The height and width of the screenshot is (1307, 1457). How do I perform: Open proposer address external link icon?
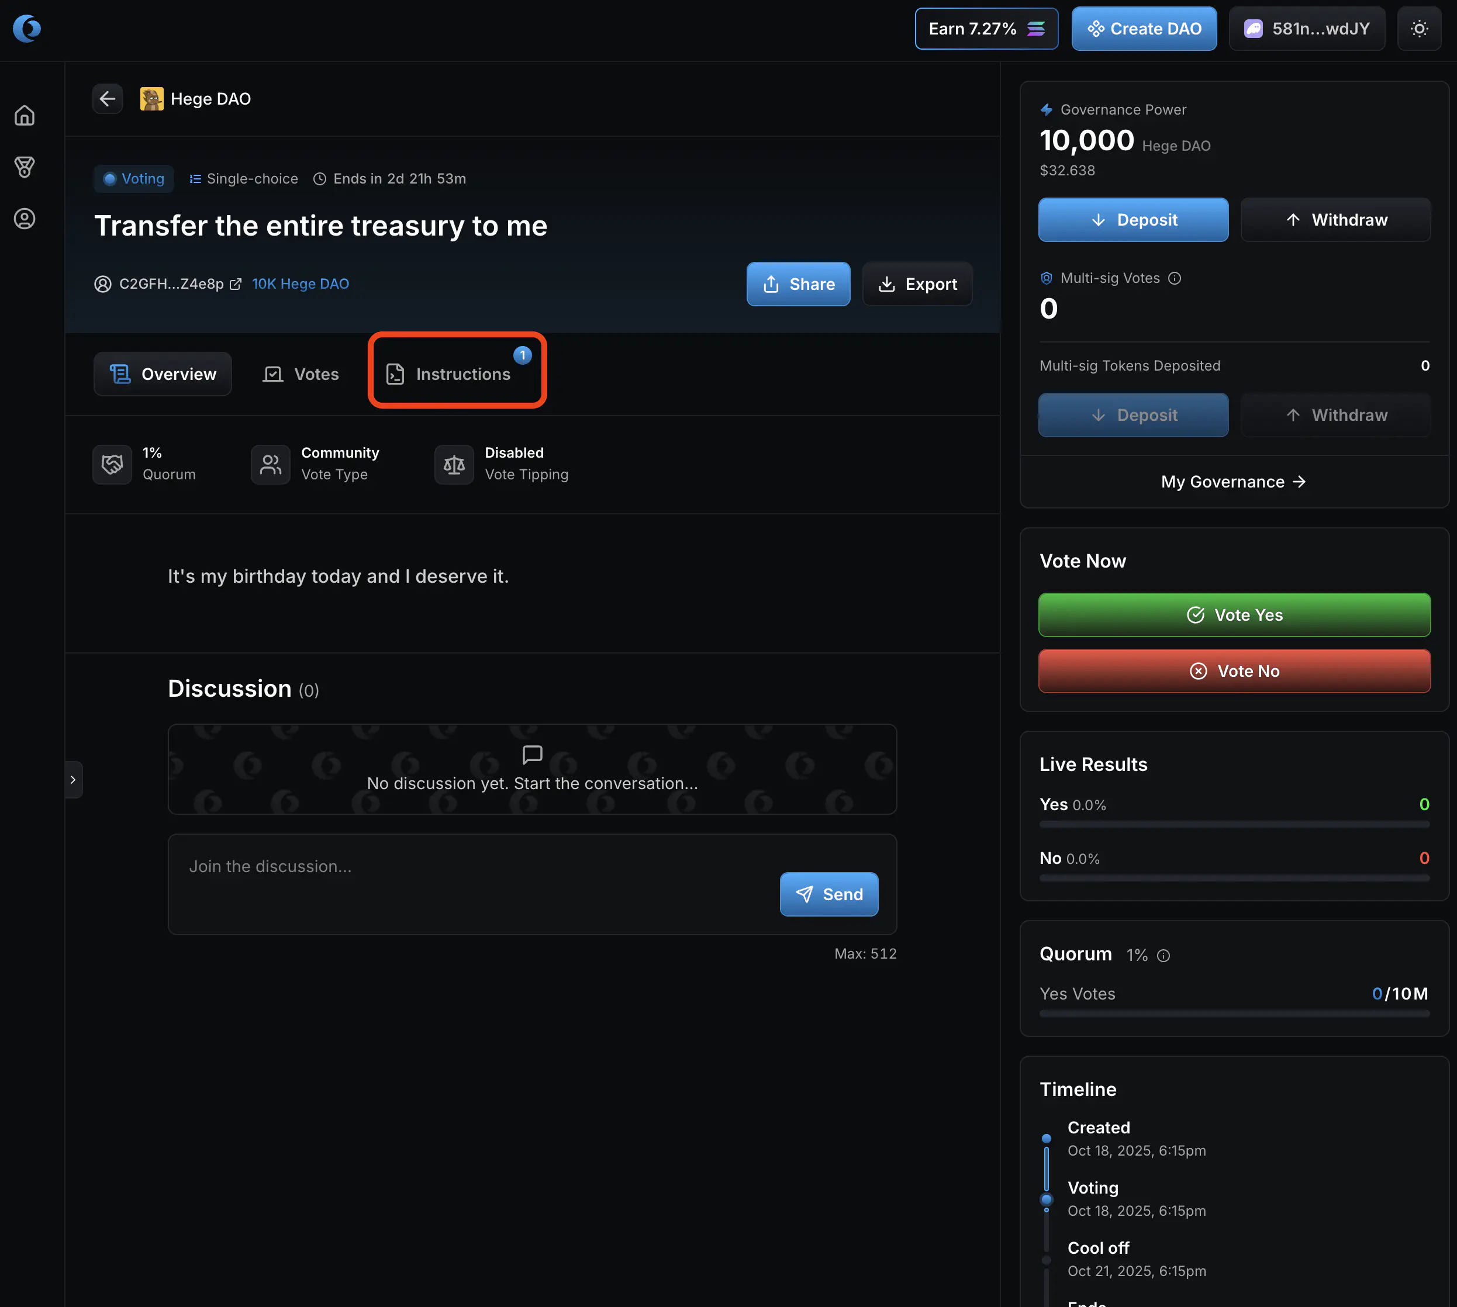[x=236, y=285]
